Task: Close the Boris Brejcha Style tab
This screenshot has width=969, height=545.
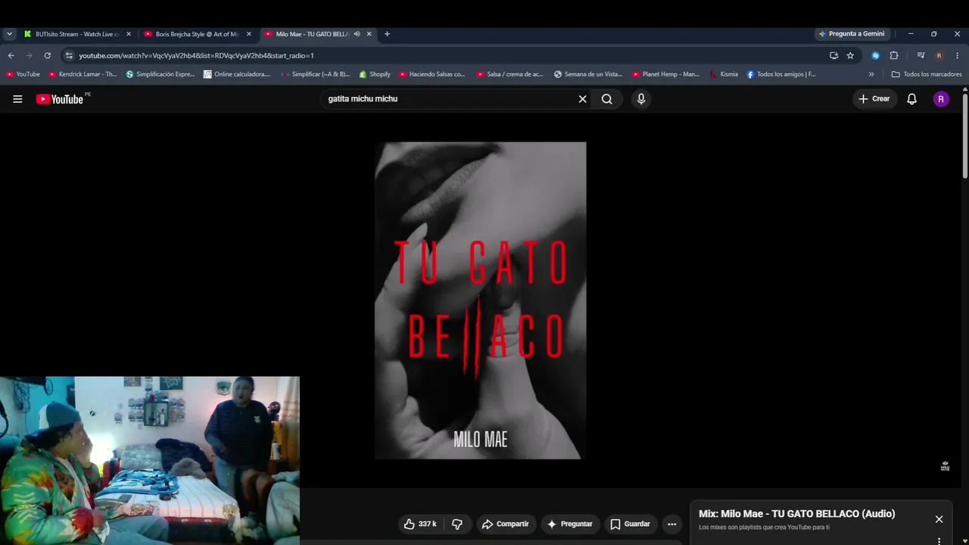Action: (x=248, y=34)
